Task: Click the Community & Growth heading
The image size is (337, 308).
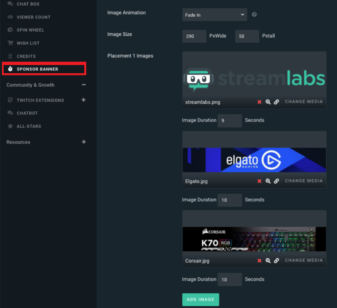Action: click(30, 85)
